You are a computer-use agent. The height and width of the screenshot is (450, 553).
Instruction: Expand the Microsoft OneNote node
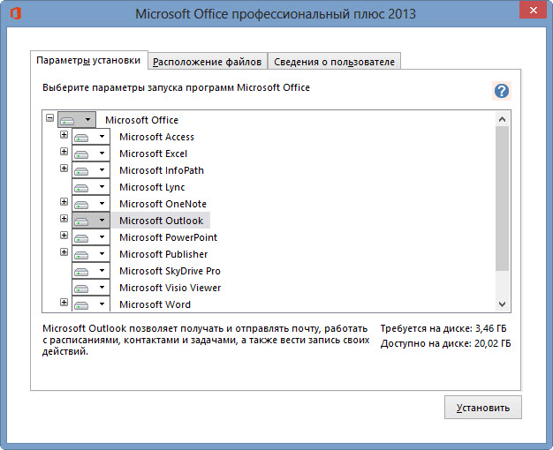(x=64, y=201)
